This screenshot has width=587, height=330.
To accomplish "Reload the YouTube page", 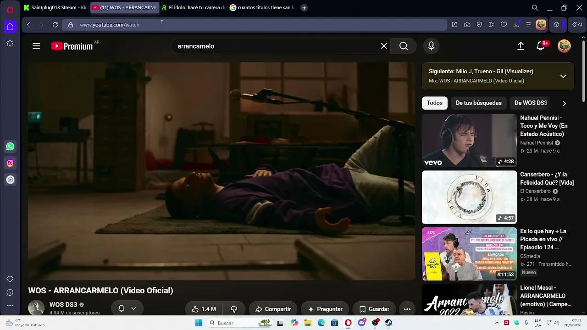I will (55, 25).
